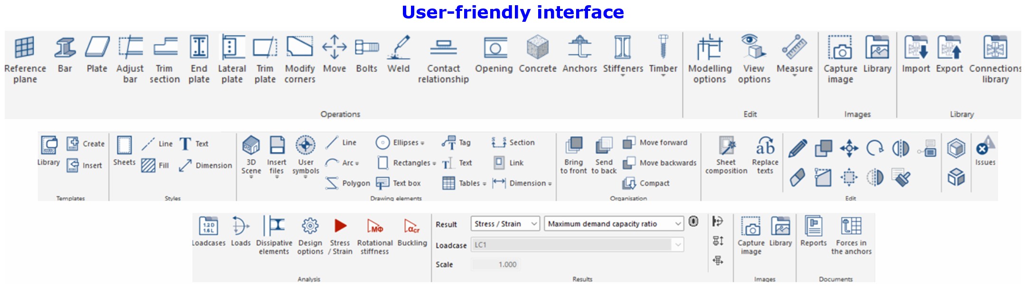Select the Weld tool
The height and width of the screenshot is (286, 1026).
[399, 55]
